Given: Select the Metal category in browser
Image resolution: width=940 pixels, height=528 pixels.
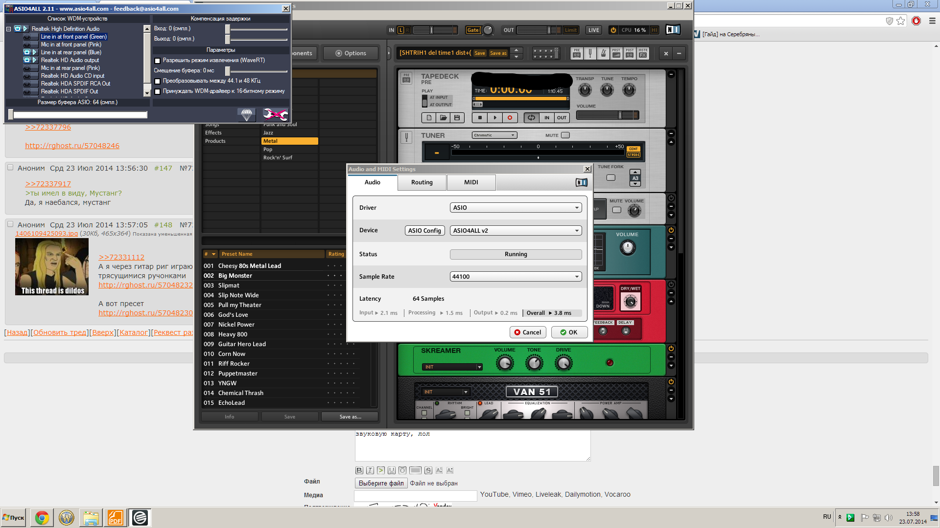Looking at the screenshot, I should coord(290,141).
